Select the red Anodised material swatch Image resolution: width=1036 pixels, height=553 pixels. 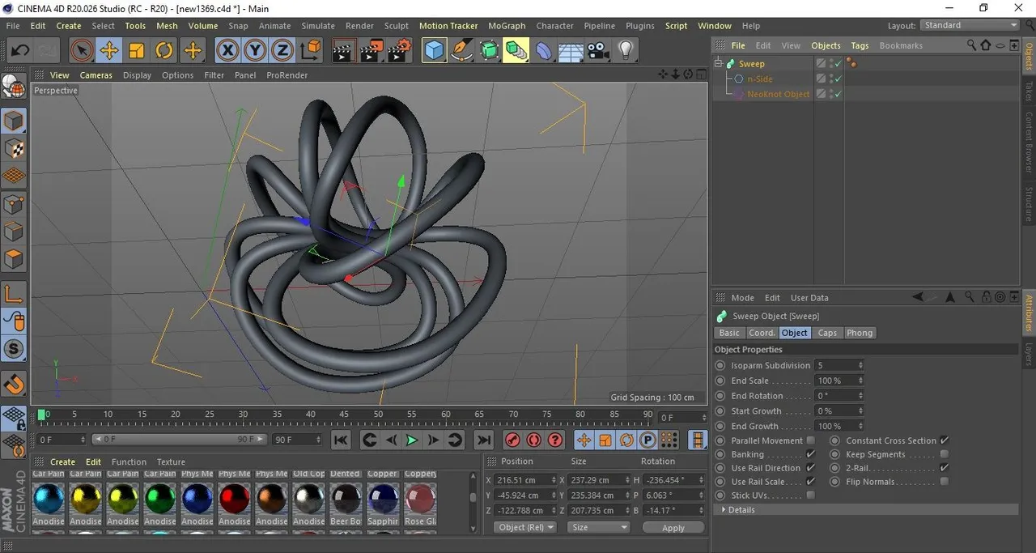pos(235,498)
